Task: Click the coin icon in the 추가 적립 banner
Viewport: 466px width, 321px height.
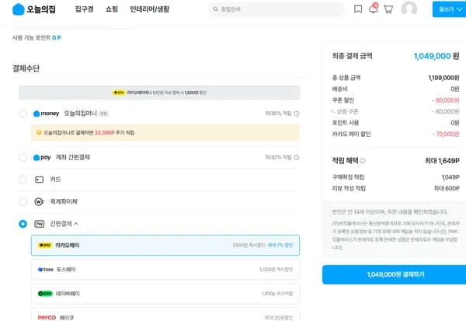Action: [x=39, y=132]
